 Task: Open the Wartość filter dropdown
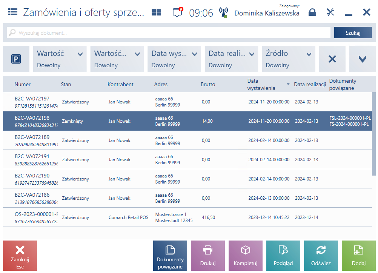pos(60,59)
